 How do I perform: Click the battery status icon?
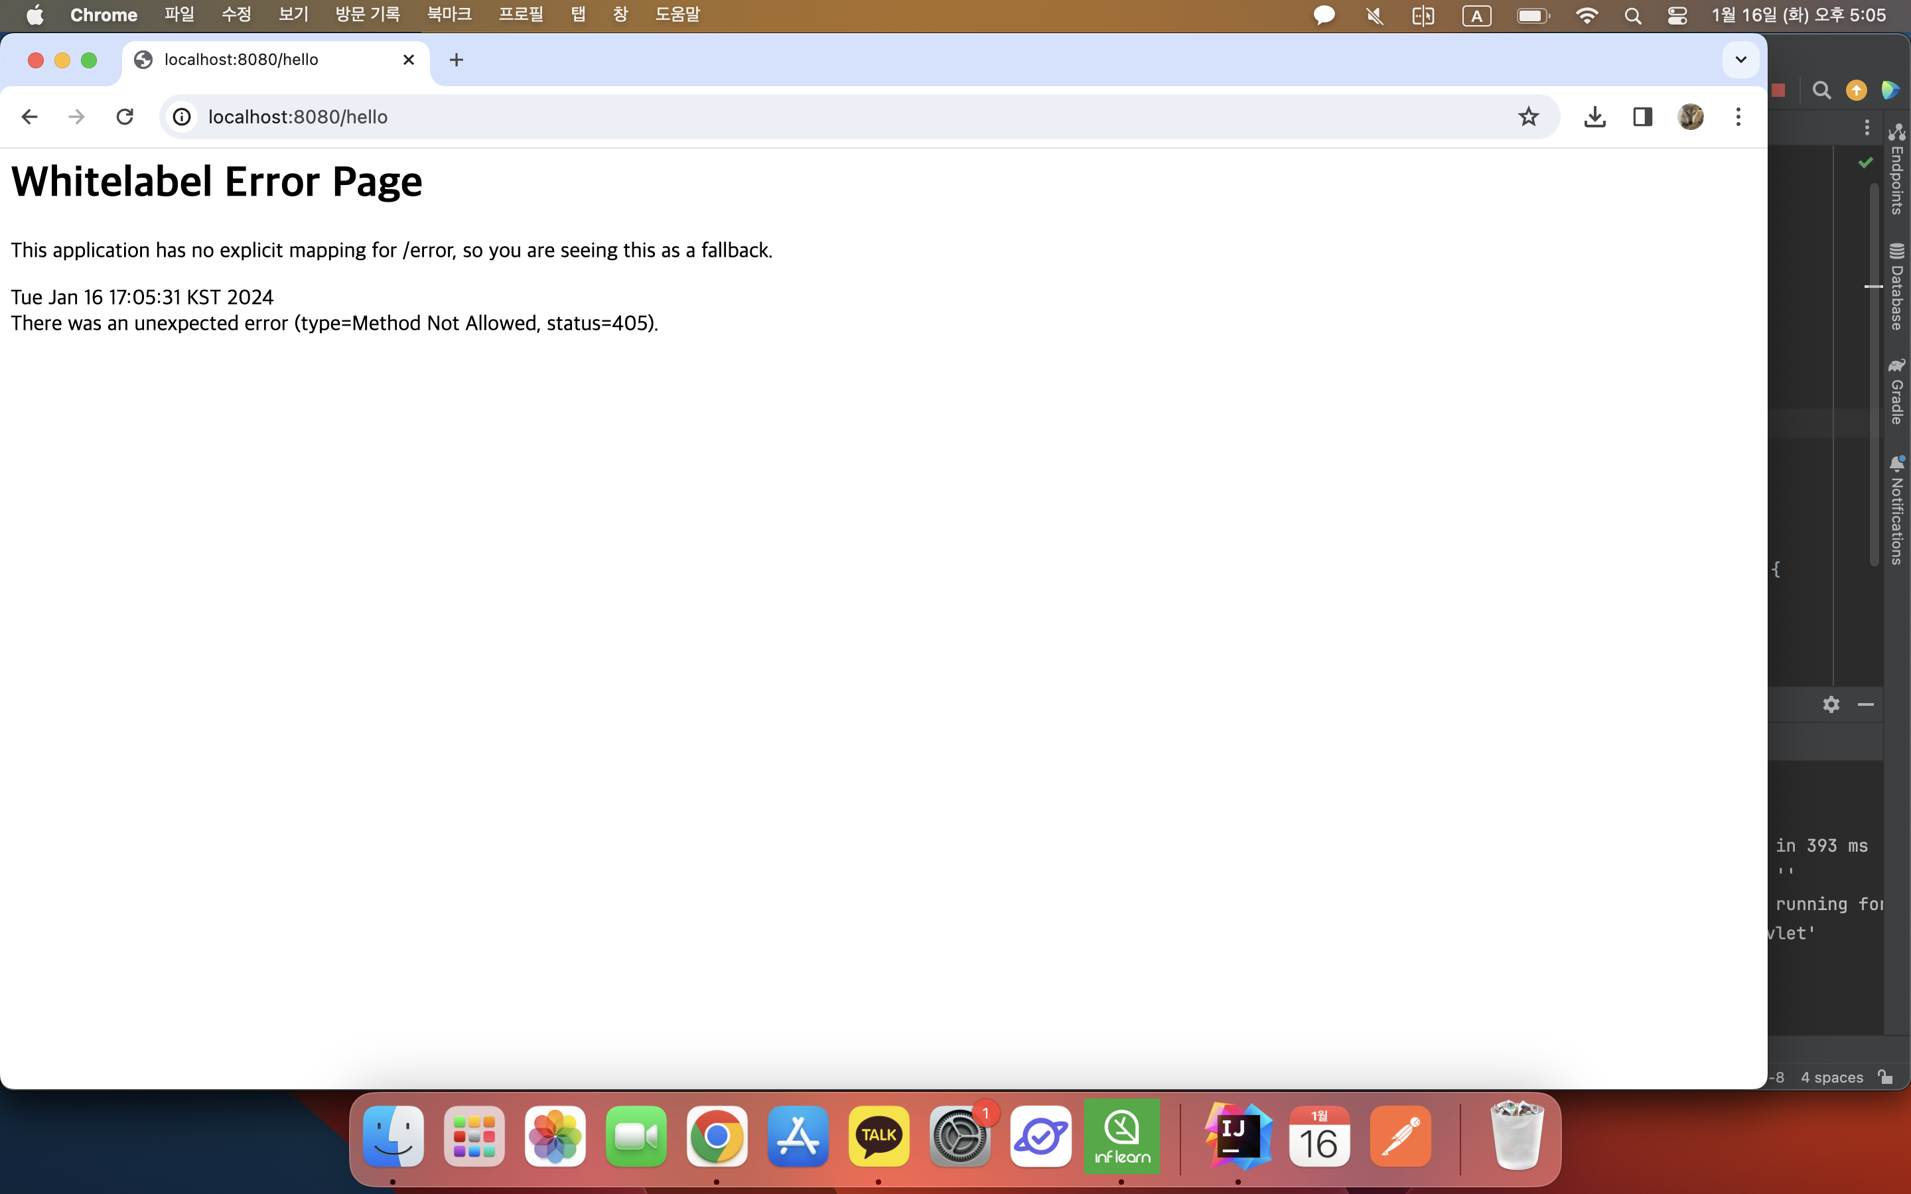click(x=1533, y=15)
